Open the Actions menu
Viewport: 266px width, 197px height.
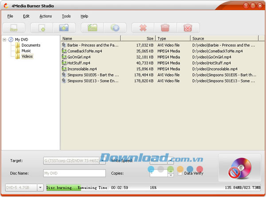[x=45, y=16]
